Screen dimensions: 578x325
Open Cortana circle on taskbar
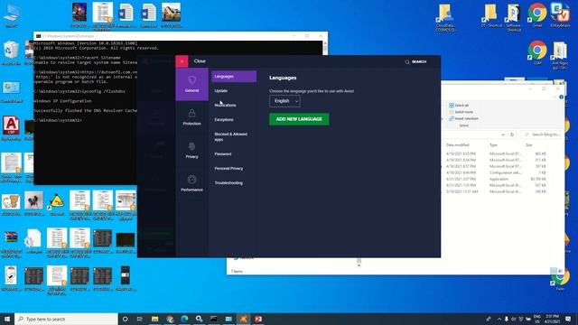[x=125, y=319]
